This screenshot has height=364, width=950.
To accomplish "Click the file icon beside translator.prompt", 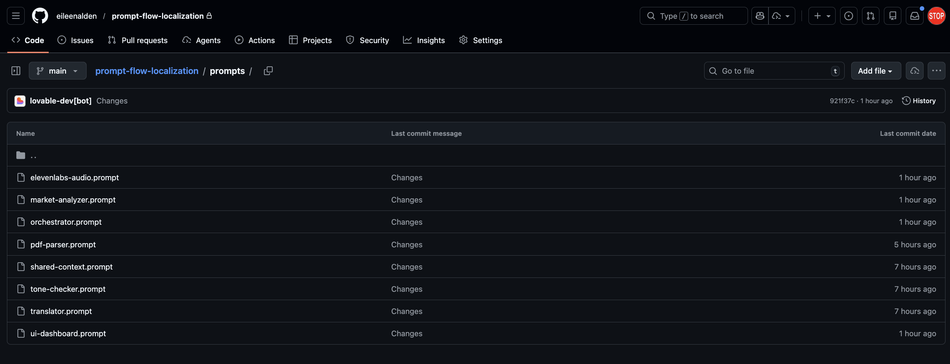I will pos(21,311).
